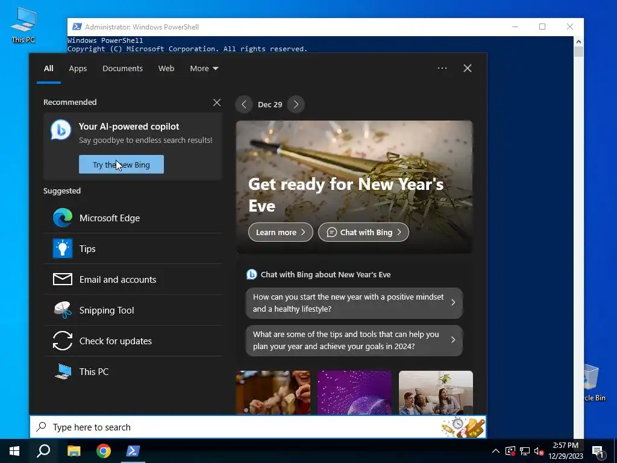The width and height of the screenshot is (617, 463).
Task: Select Check for updates suggestion
Action: coord(133,341)
